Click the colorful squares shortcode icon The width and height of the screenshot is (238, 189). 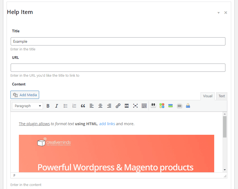162,105
